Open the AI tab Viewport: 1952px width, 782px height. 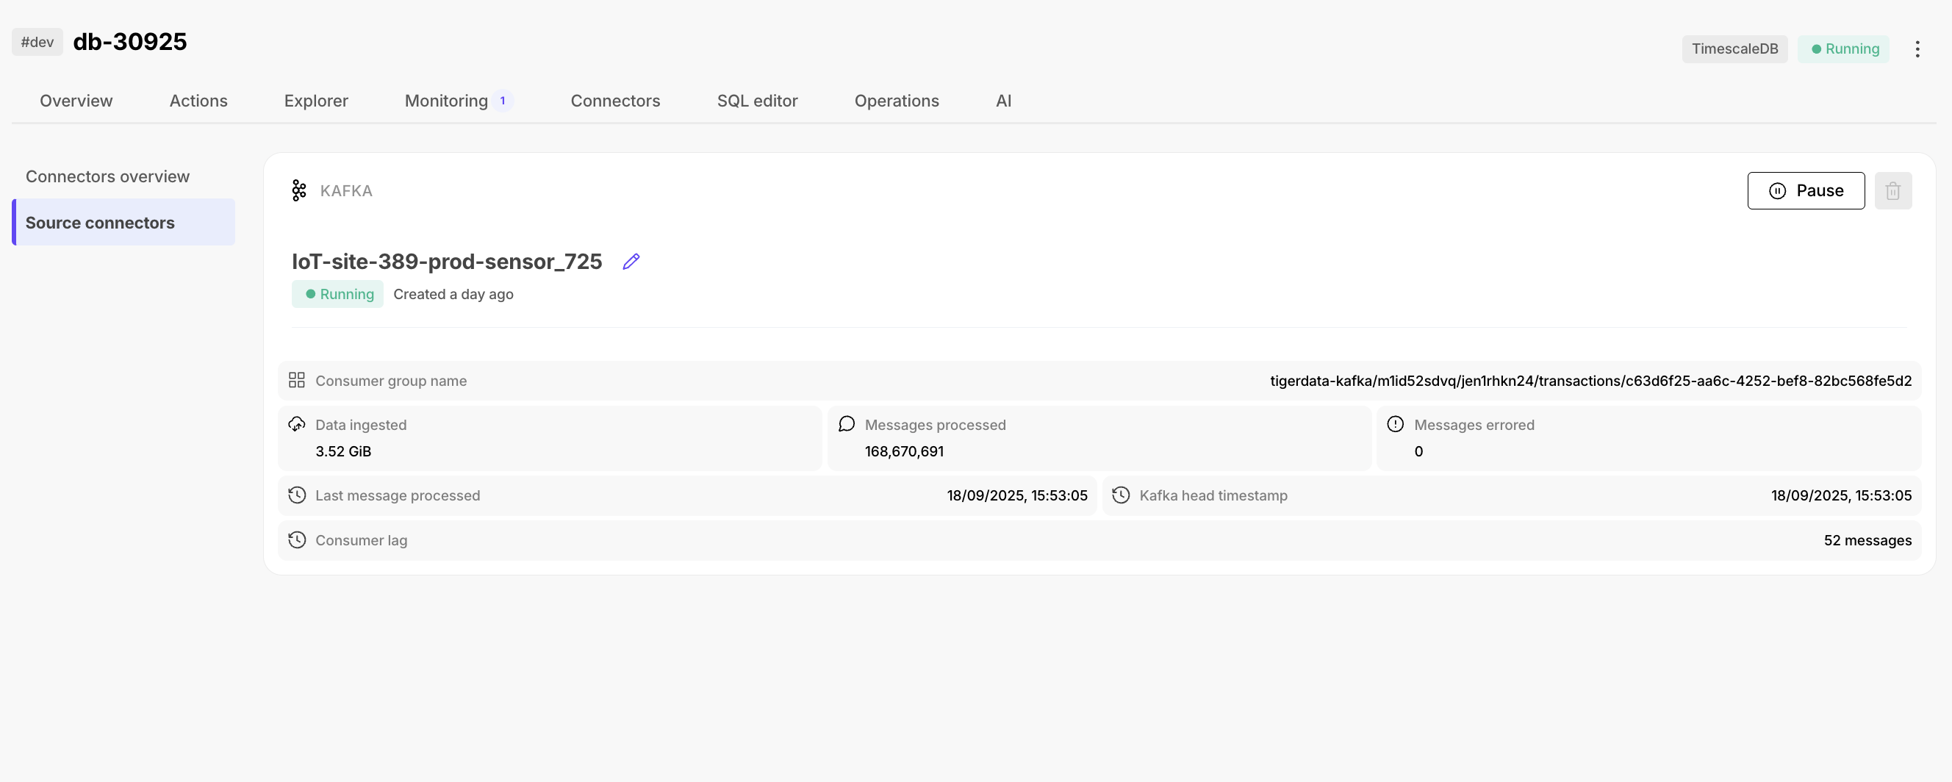pos(1002,101)
